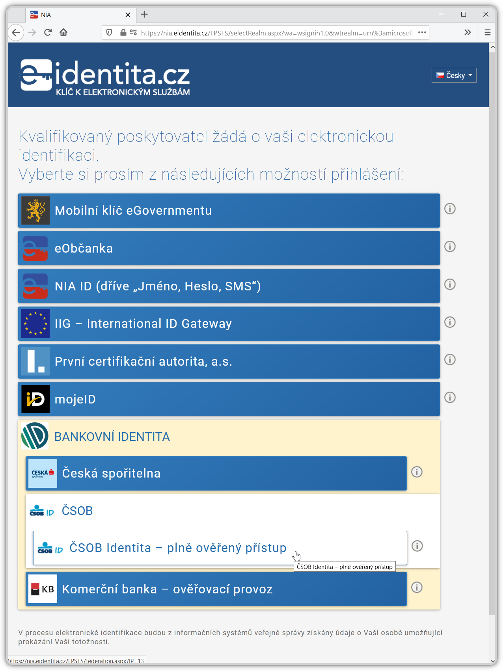Collapse the BANKOVNÍ IDENTITA section header
Image resolution: width=503 pixels, height=671 pixels.
pos(229,436)
